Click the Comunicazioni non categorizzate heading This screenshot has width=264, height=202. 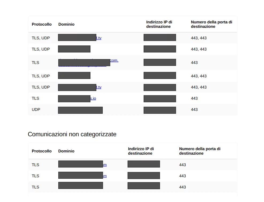tap(72, 134)
